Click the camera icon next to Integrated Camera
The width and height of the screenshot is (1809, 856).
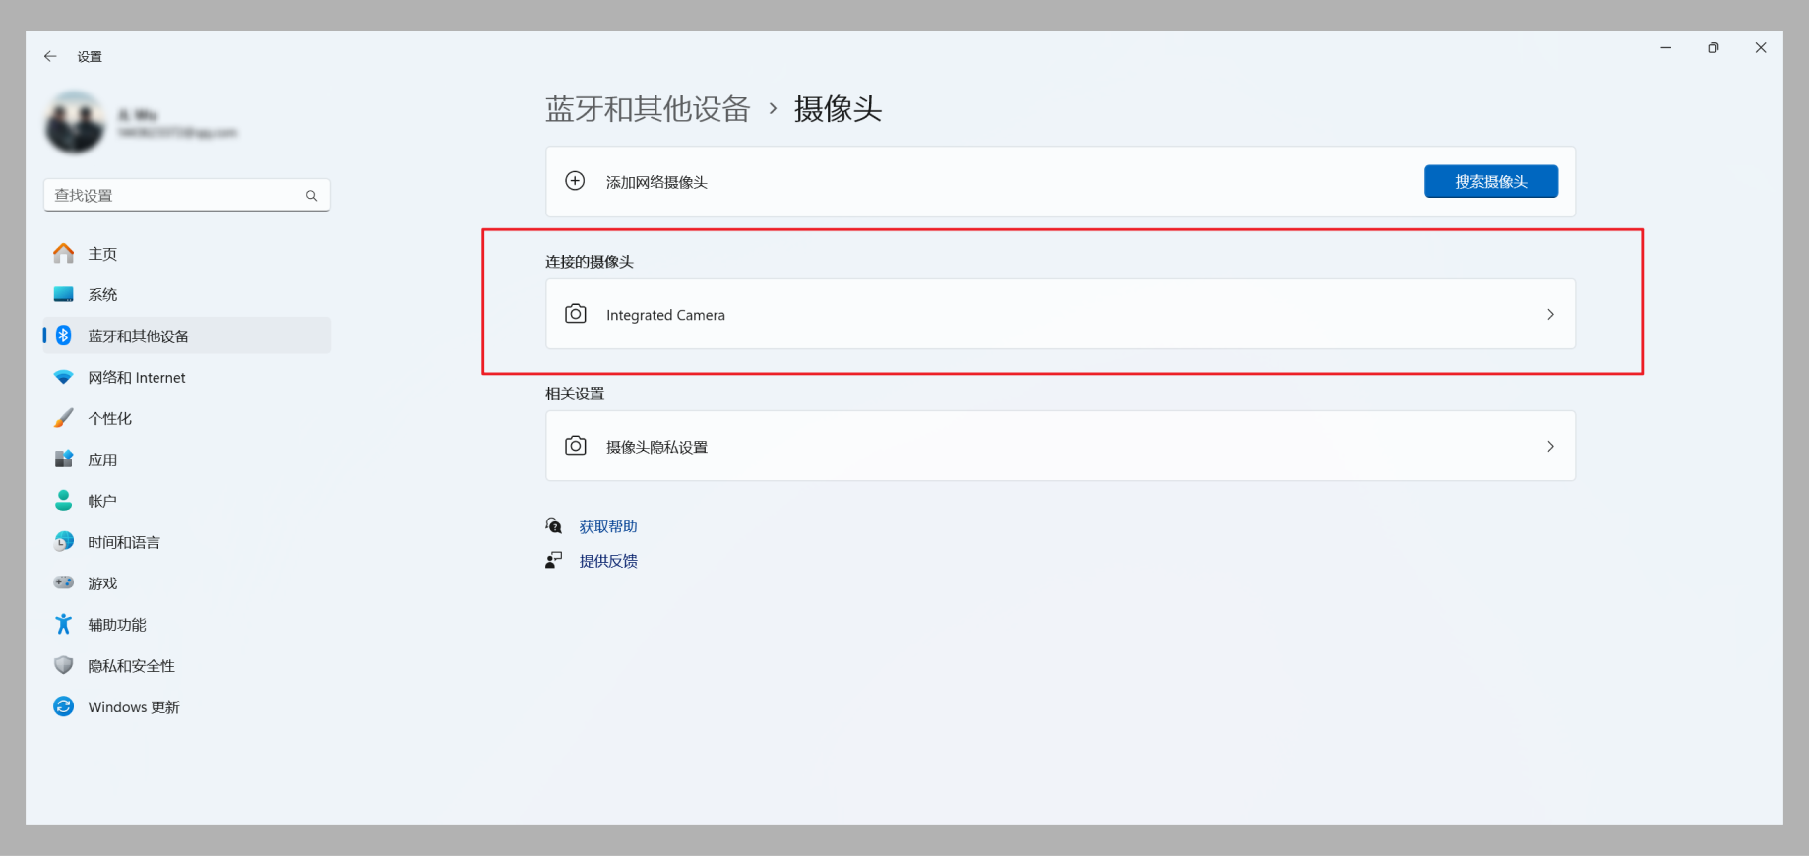pos(576,314)
